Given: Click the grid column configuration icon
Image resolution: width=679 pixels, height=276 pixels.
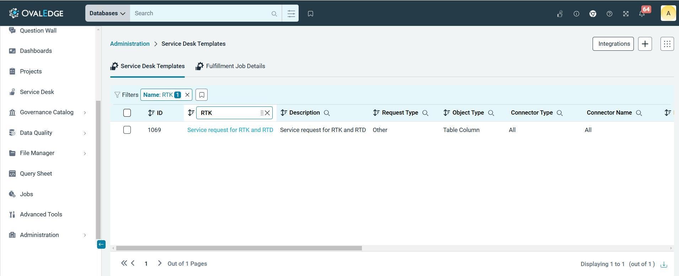Looking at the screenshot, I should (667, 44).
